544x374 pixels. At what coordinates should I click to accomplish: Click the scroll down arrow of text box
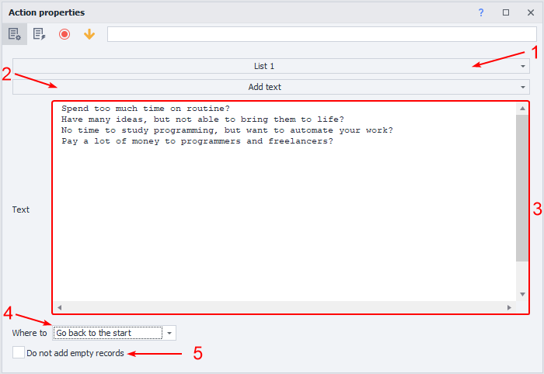pos(522,295)
